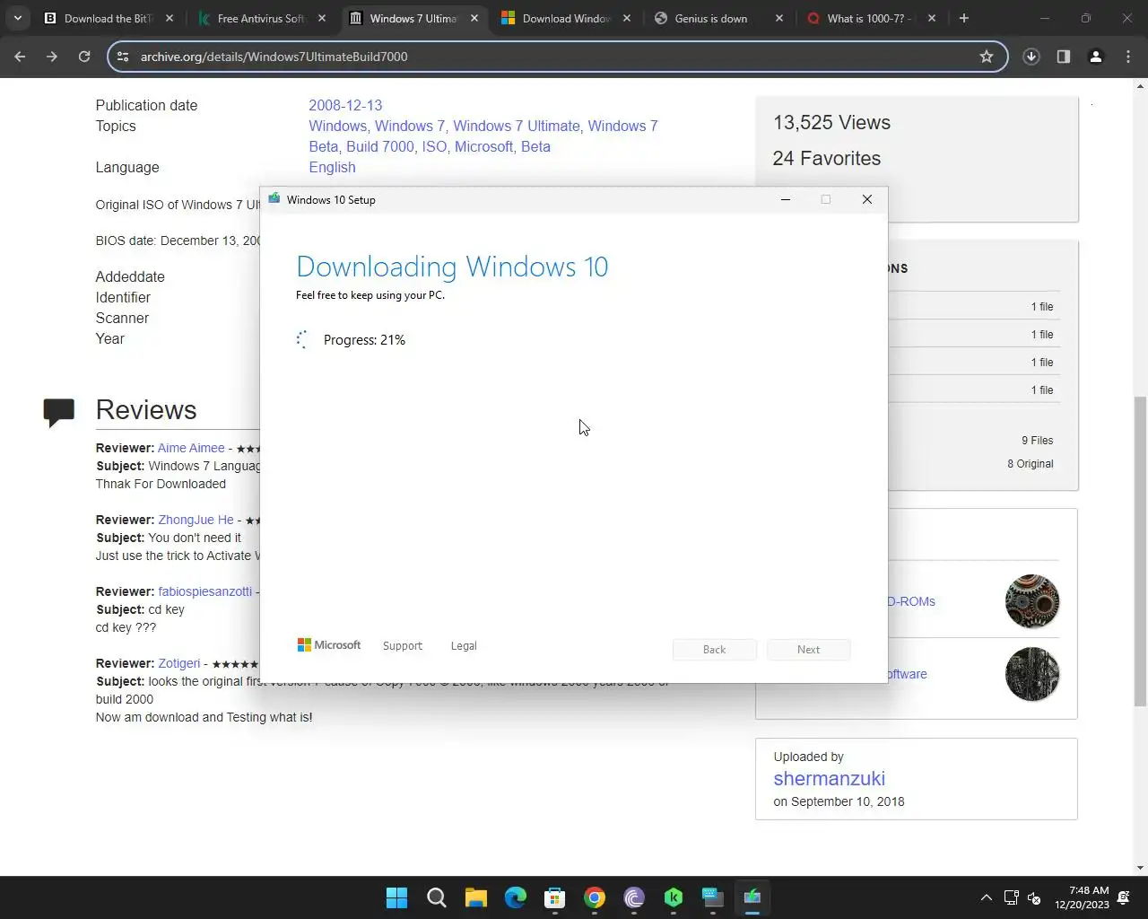
Task: Minimize the Windows 10 Setup window
Action: [786, 199]
